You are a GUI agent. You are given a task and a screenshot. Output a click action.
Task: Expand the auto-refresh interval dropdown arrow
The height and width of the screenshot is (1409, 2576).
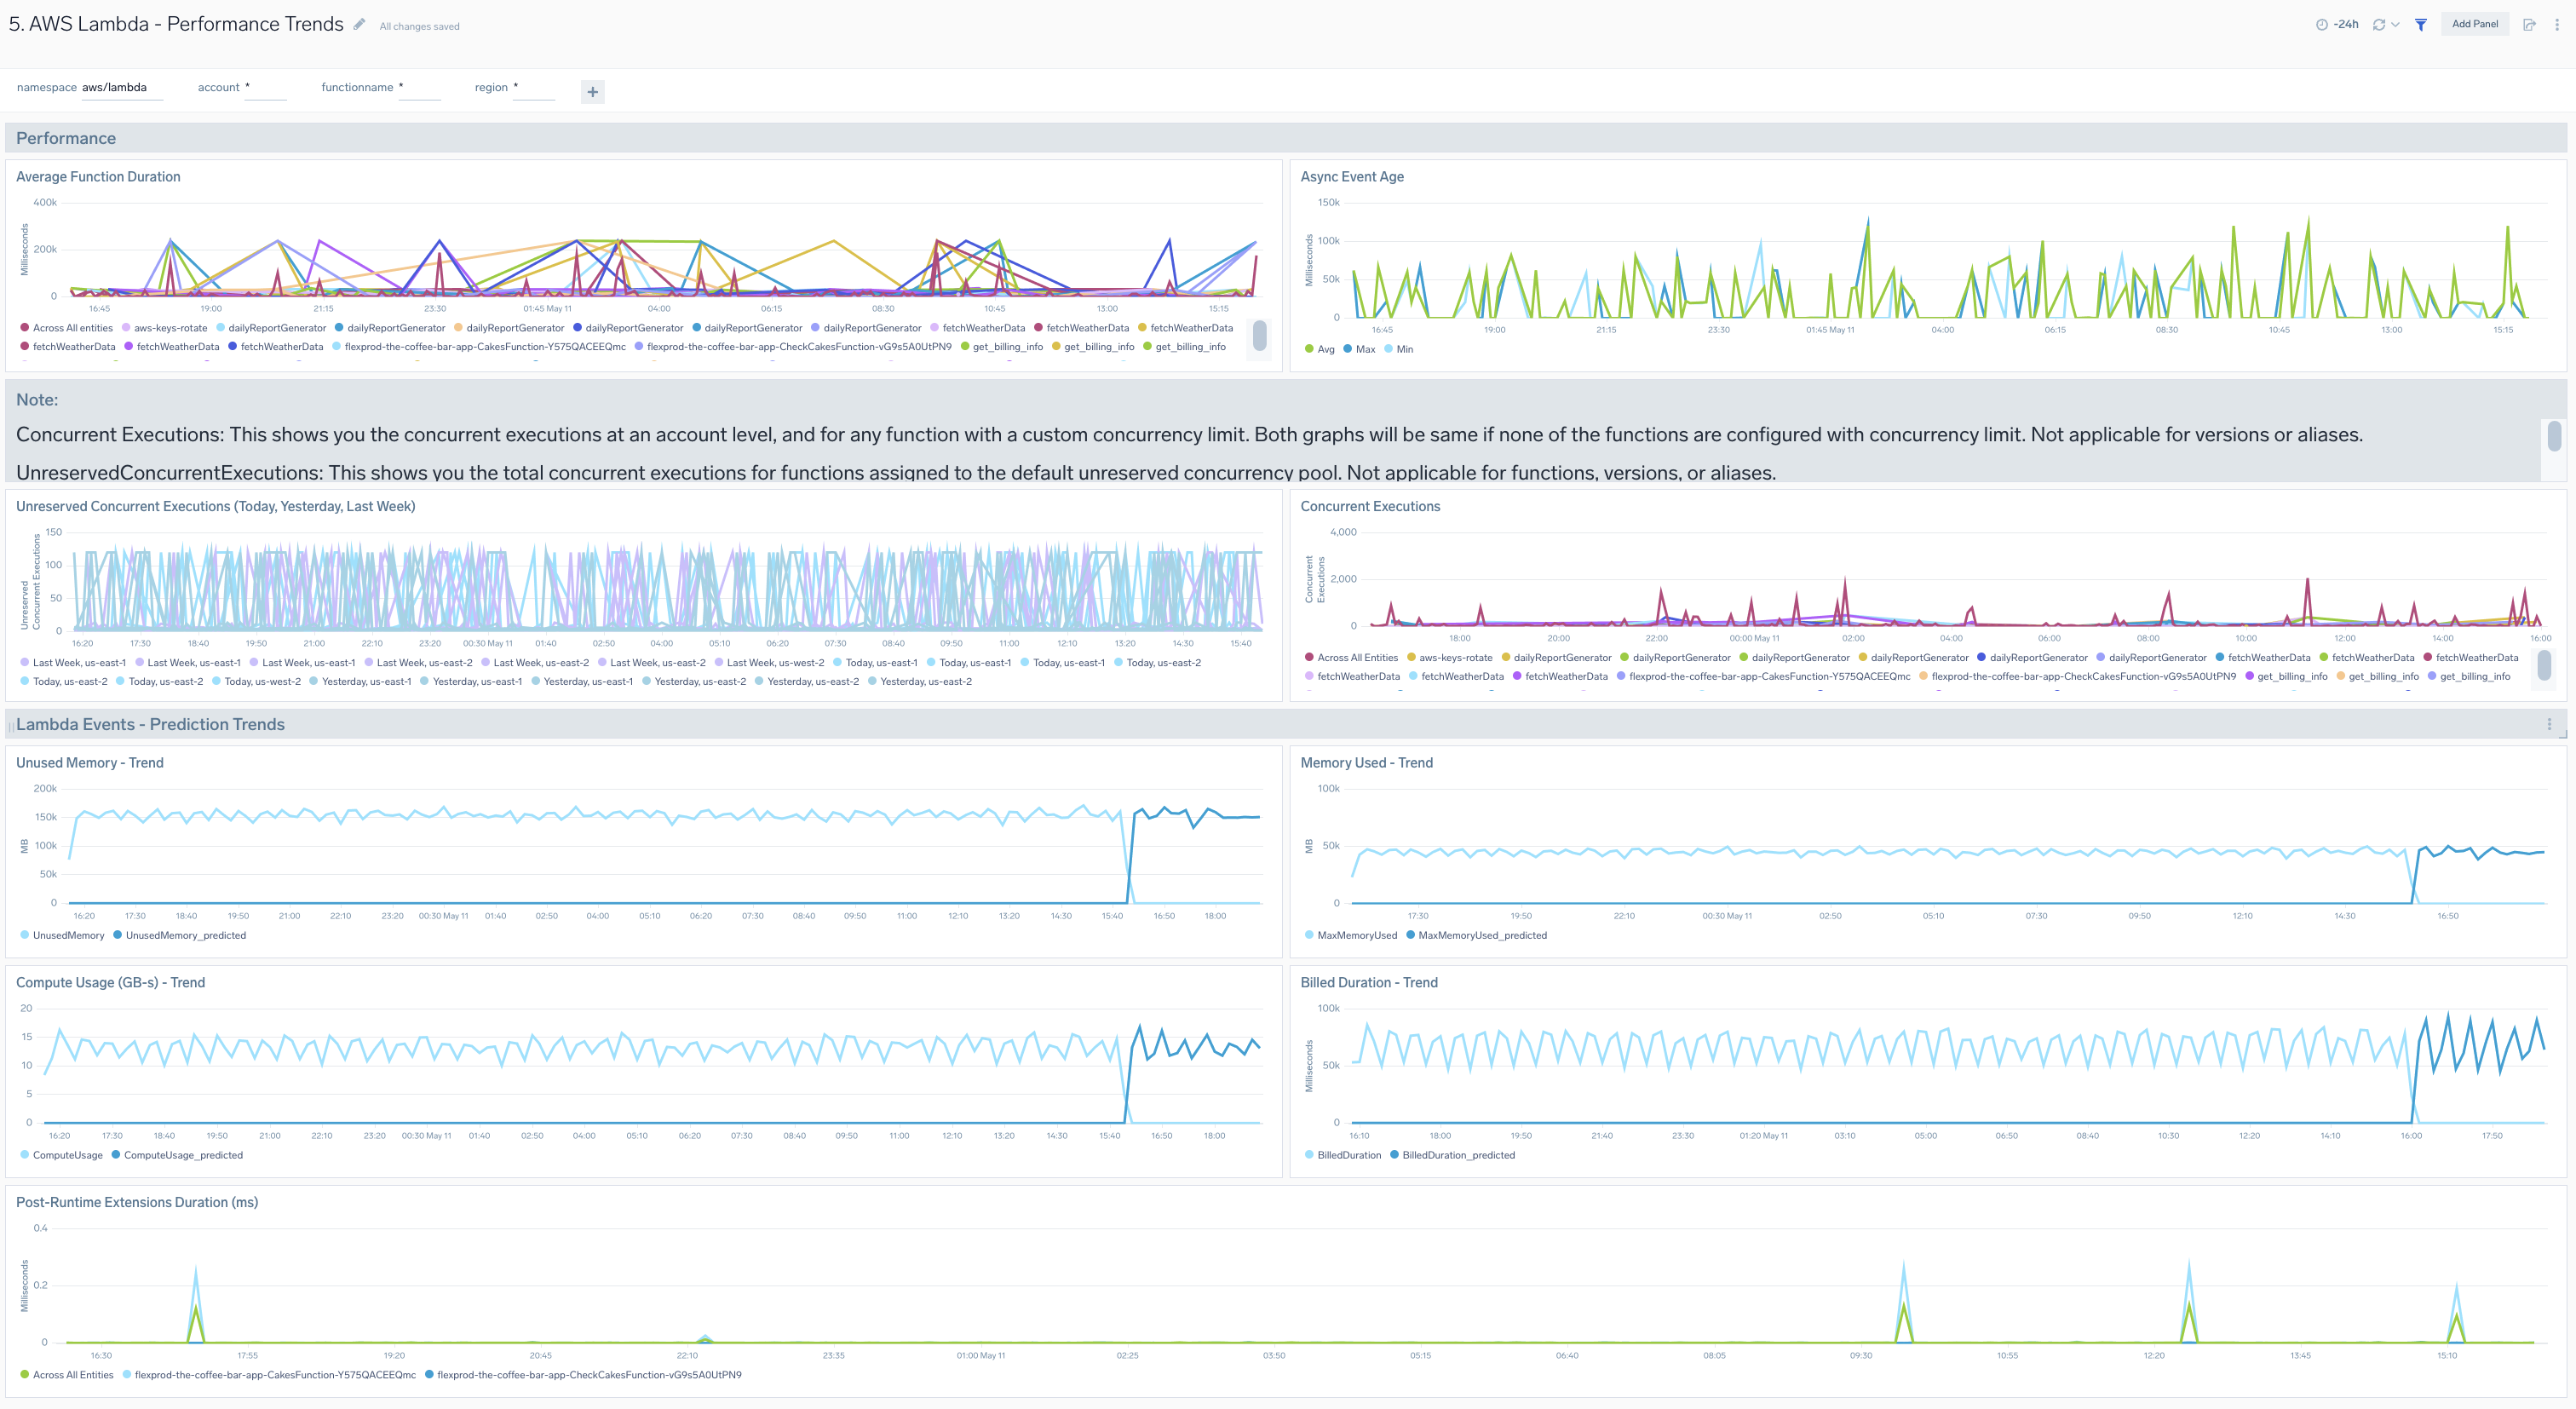pyautogui.click(x=2395, y=24)
